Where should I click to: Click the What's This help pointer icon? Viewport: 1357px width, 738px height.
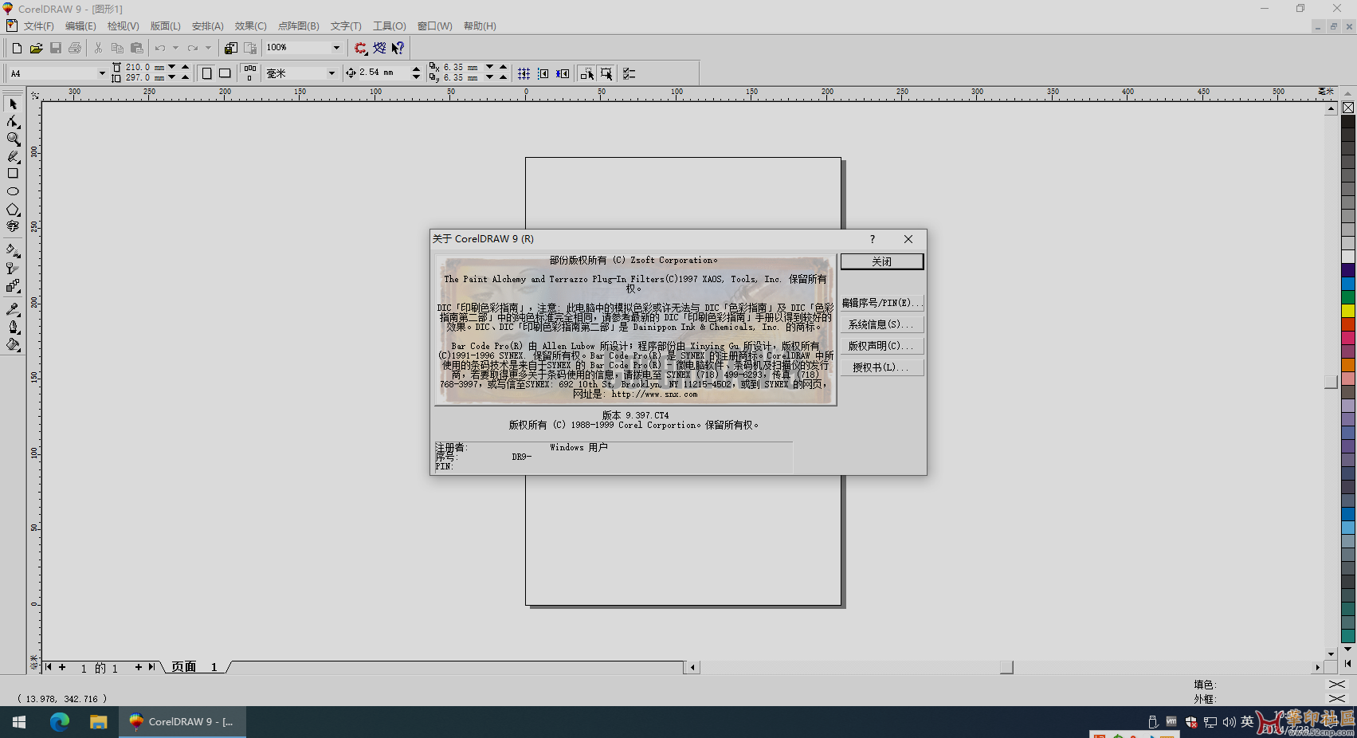(398, 48)
